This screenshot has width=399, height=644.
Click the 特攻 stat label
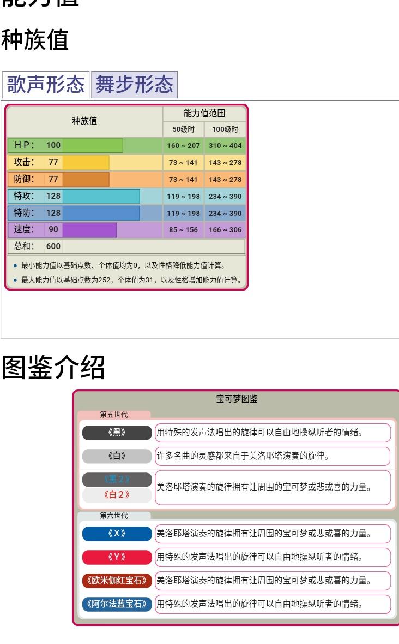(x=24, y=196)
